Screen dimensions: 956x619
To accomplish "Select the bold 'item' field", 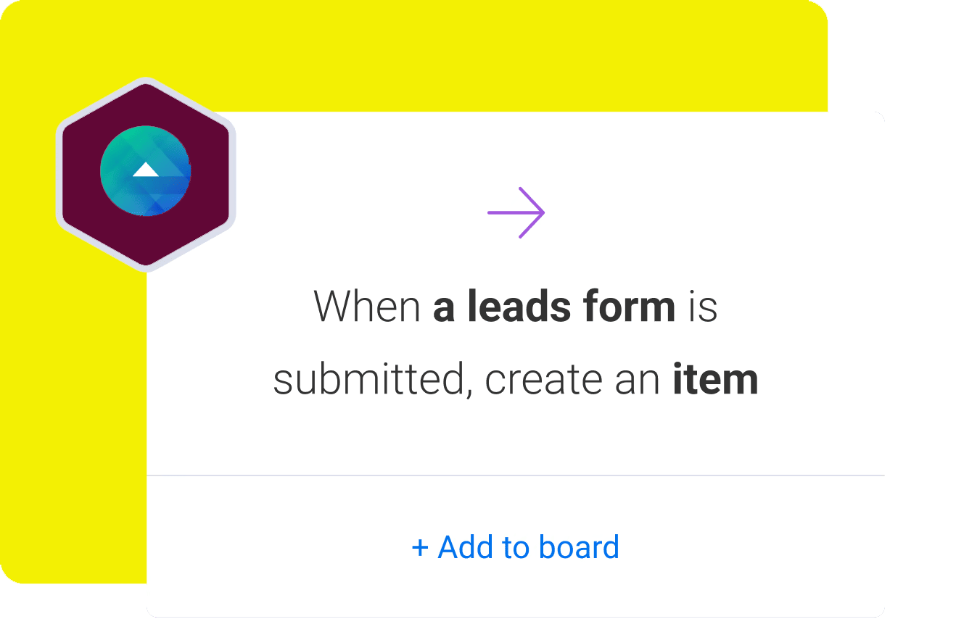I will click(715, 380).
